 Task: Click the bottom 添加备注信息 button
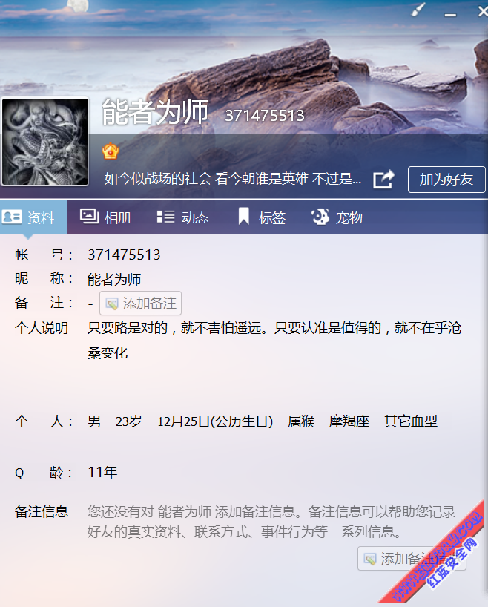click(x=412, y=559)
